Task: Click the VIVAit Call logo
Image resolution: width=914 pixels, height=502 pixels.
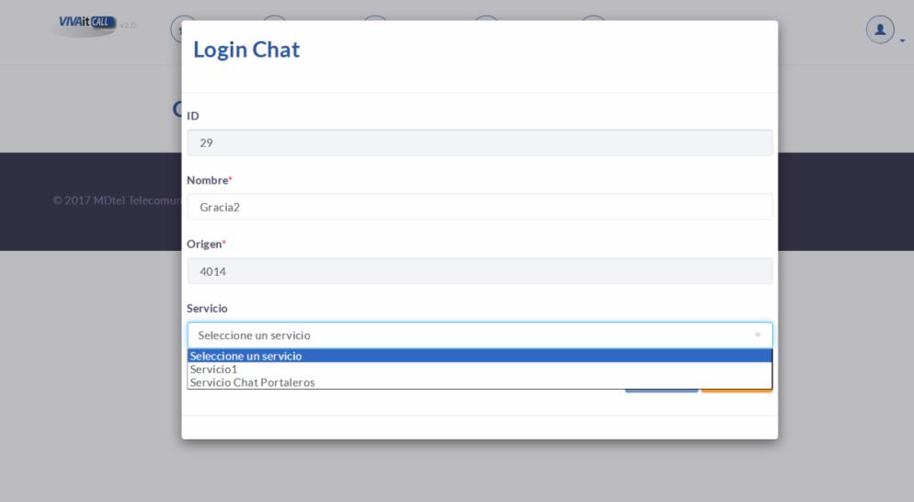Action: [x=87, y=23]
